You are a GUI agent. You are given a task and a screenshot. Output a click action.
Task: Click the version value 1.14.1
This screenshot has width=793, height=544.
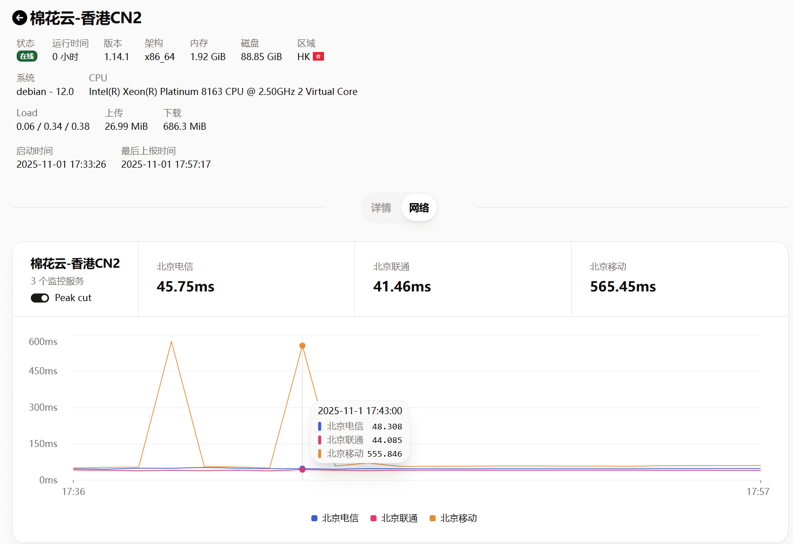[x=117, y=57]
